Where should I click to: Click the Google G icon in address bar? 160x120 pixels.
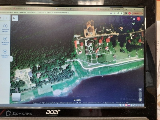coord(111,13)
